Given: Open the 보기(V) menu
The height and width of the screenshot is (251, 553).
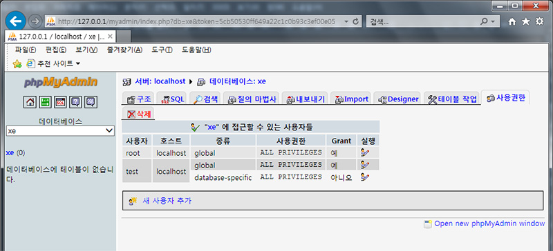Looking at the screenshot, I should [86, 50].
